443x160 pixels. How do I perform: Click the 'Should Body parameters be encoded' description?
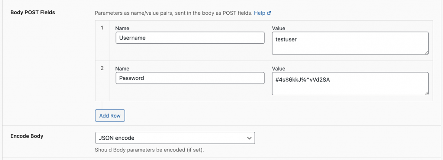coord(149,150)
